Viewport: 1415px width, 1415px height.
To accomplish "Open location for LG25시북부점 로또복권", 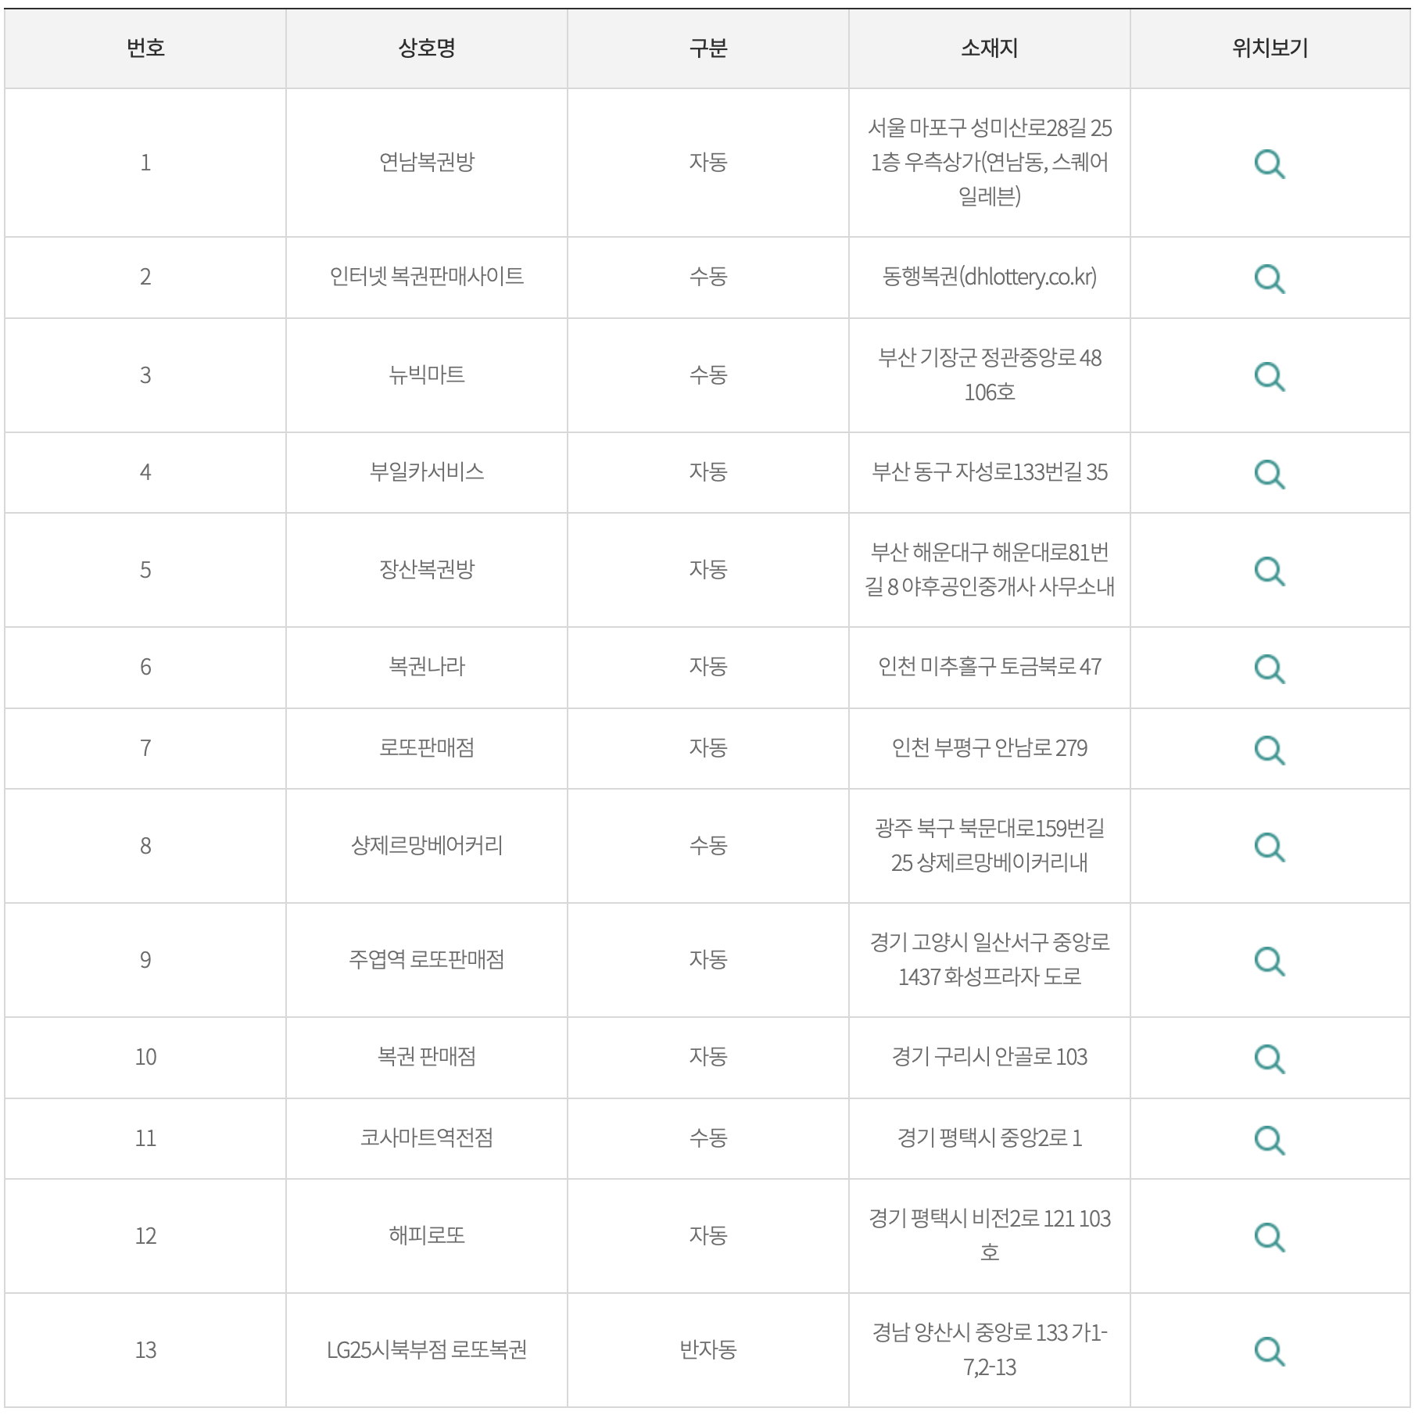I will pyautogui.click(x=1270, y=1351).
